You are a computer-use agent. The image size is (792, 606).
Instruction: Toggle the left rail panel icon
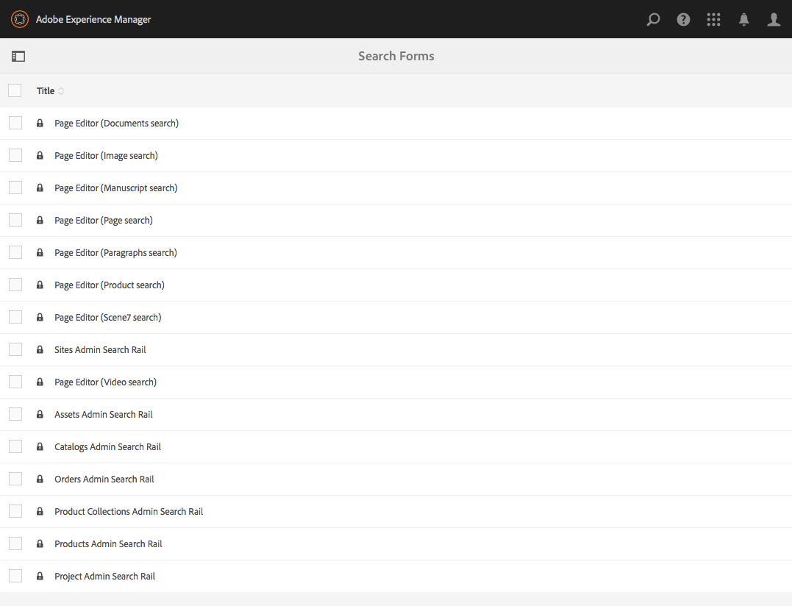18,56
